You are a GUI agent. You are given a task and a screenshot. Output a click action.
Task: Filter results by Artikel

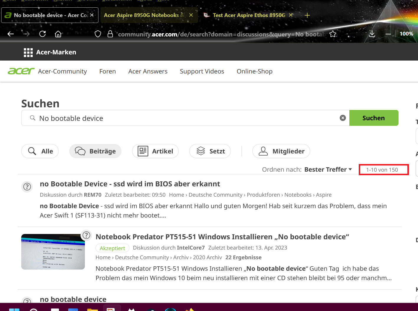pyautogui.click(x=155, y=151)
